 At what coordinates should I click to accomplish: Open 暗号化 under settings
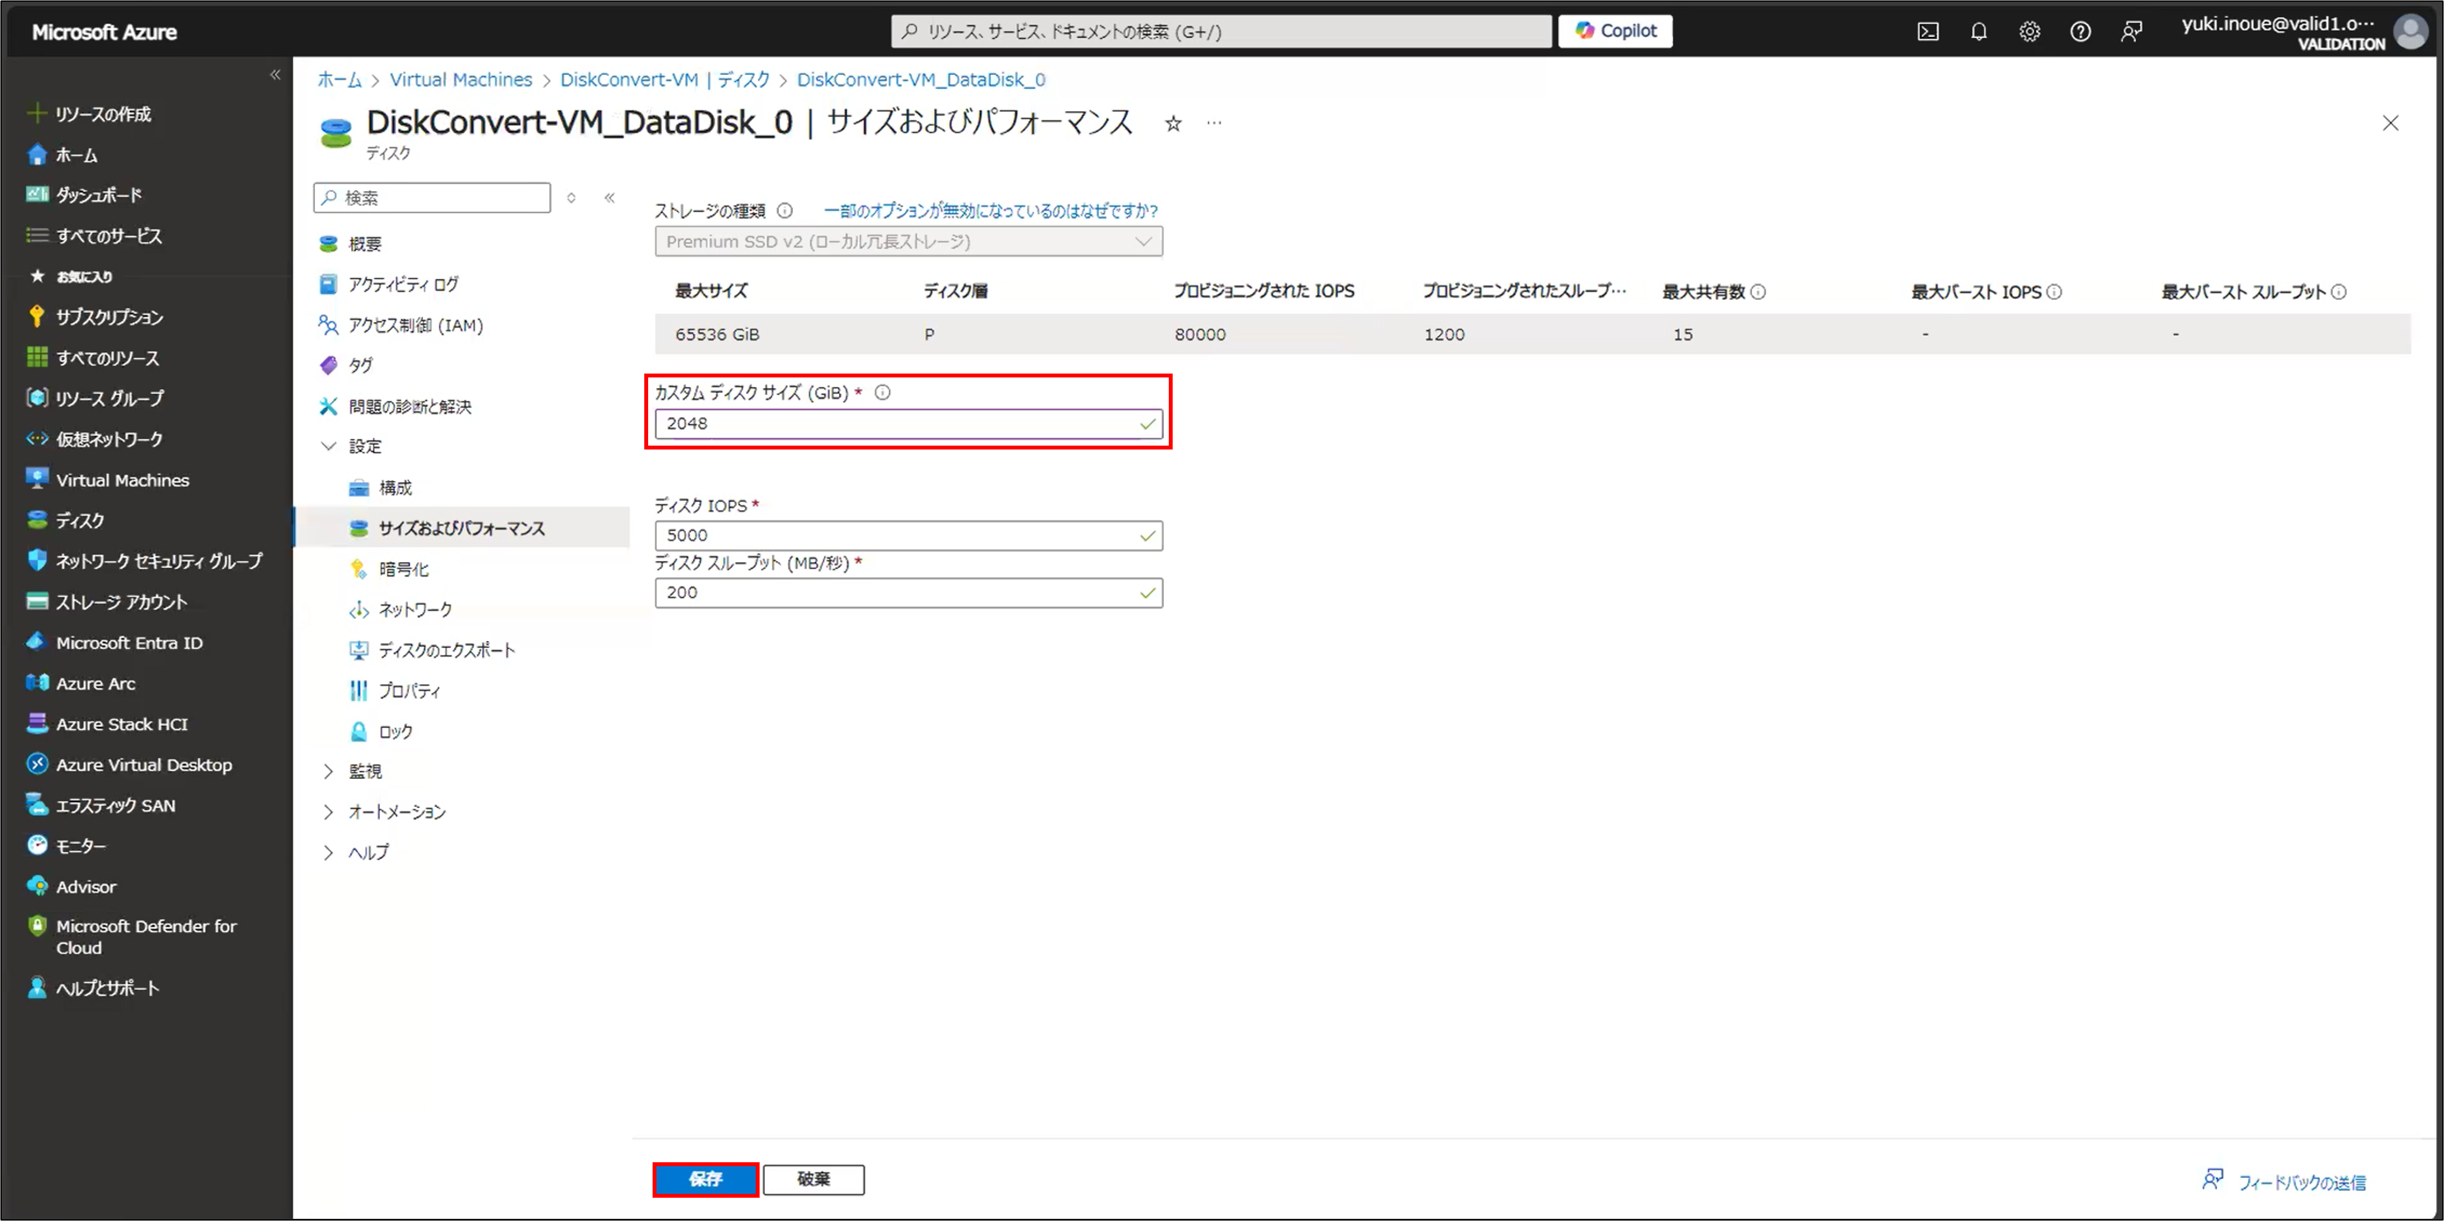[389, 569]
